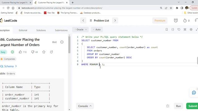Switch to the Solutions tab
This screenshot has width=198, height=111.
41,30
